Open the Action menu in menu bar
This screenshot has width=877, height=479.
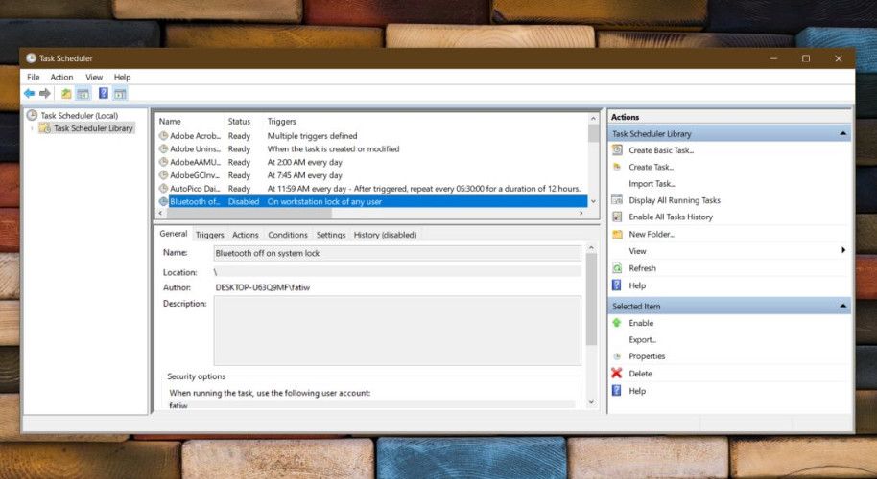61,77
